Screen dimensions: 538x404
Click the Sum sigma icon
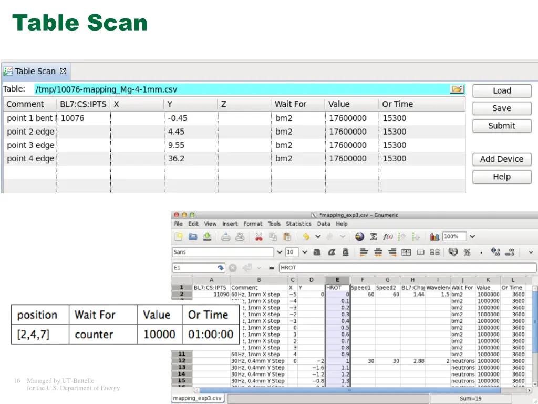point(374,237)
